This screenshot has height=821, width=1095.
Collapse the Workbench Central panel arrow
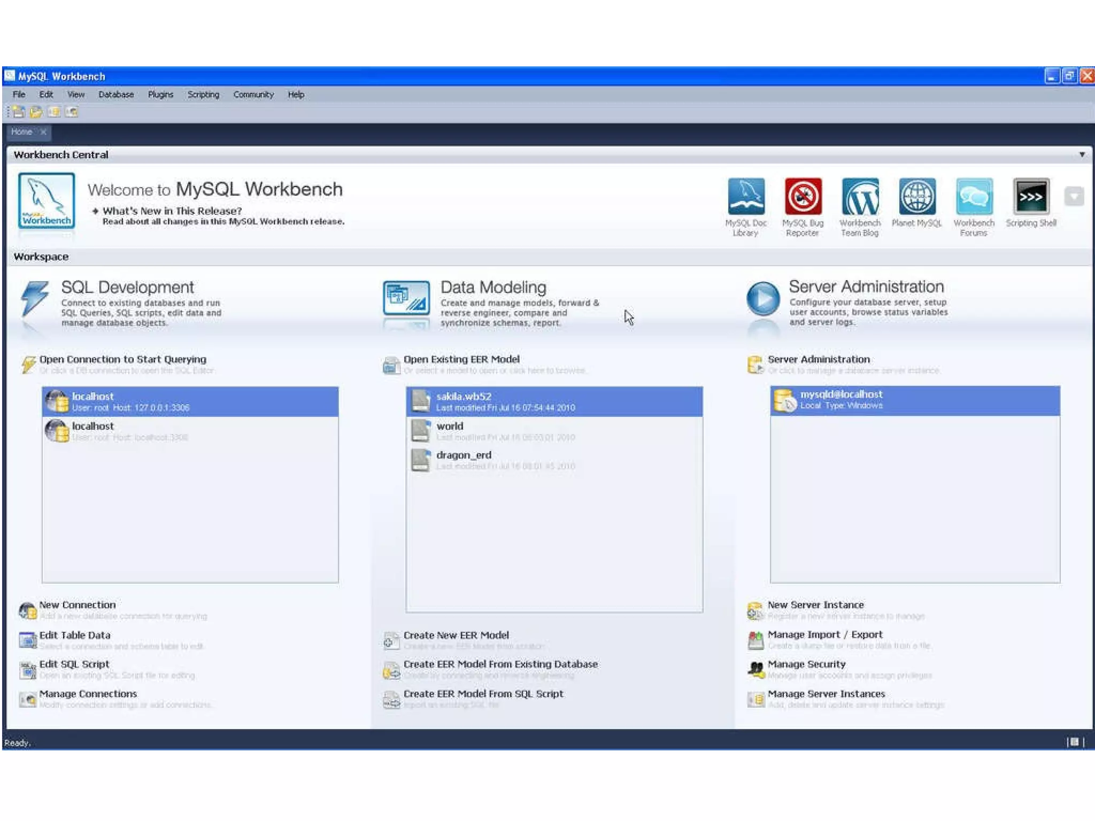coord(1082,154)
